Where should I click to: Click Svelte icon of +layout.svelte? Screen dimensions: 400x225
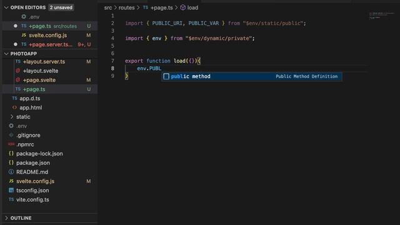coord(18,71)
